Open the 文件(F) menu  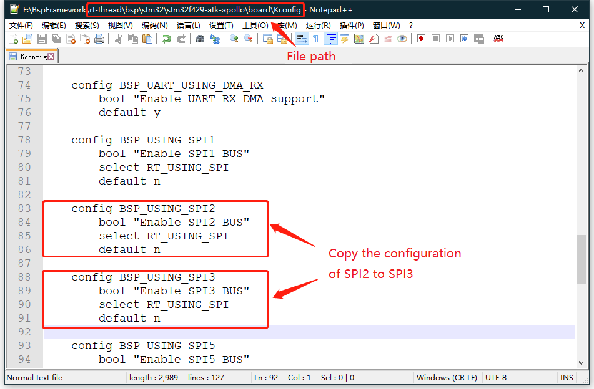[x=21, y=26]
